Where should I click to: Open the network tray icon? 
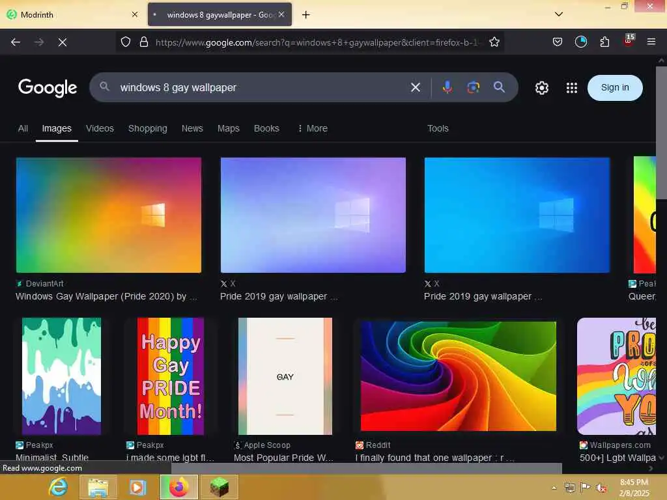tap(569, 488)
